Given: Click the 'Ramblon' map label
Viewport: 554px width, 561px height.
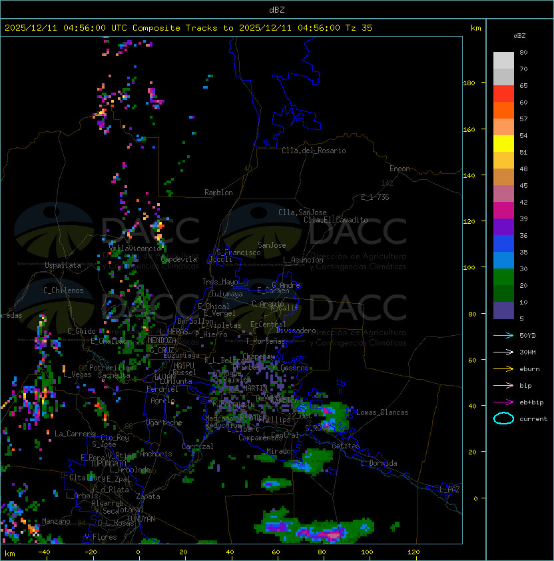Looking at the screenshot, I should point(218,193).
